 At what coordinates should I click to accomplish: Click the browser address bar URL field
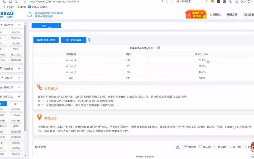click(55, 1)
